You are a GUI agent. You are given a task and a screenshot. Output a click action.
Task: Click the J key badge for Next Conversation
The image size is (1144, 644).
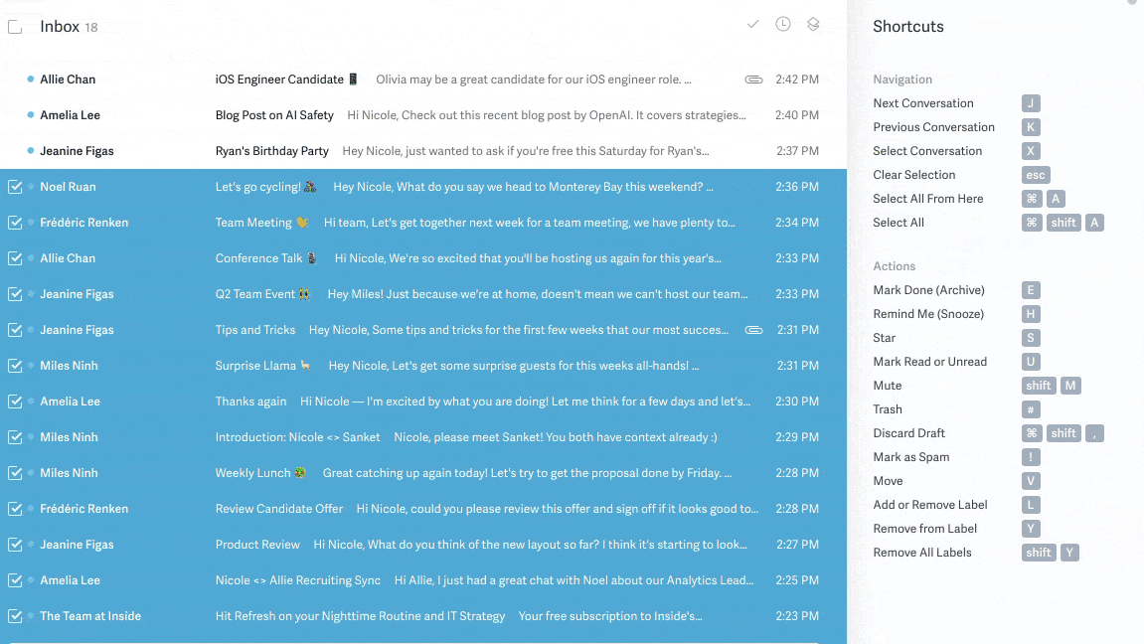point(1031,103)
